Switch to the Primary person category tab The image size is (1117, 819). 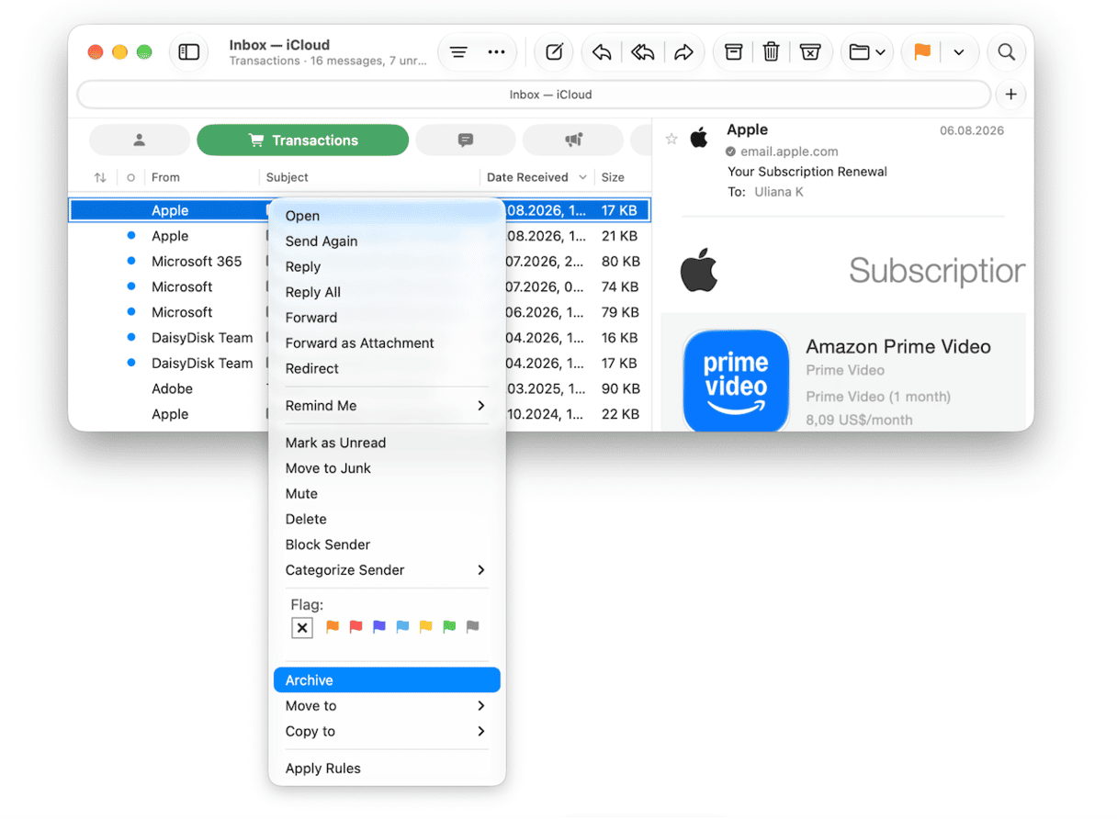(x=140, y=140)
